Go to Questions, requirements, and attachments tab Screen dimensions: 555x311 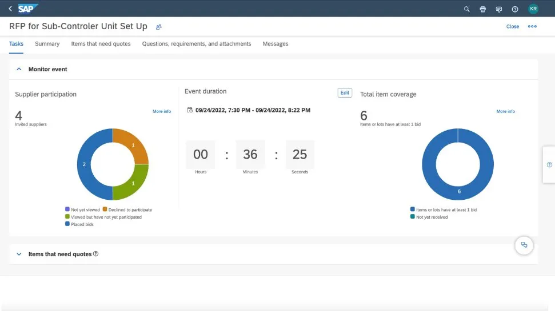tap(196, 44)
